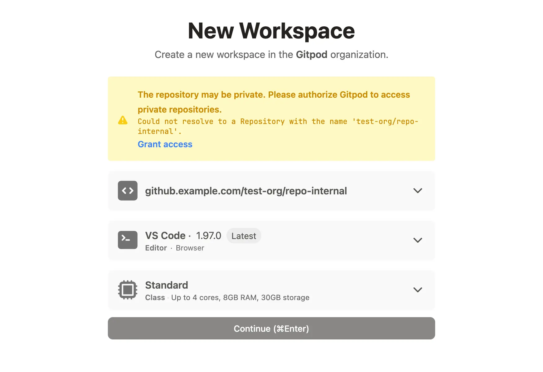Open the VS Code 1.97.0 editor selector
The width and height of the screenshot is (543, 372).
pyautogui.click(x=271, y=240)
